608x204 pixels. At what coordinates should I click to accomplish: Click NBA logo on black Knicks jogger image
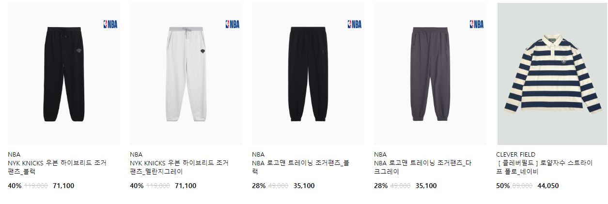(x=110, y=24)
